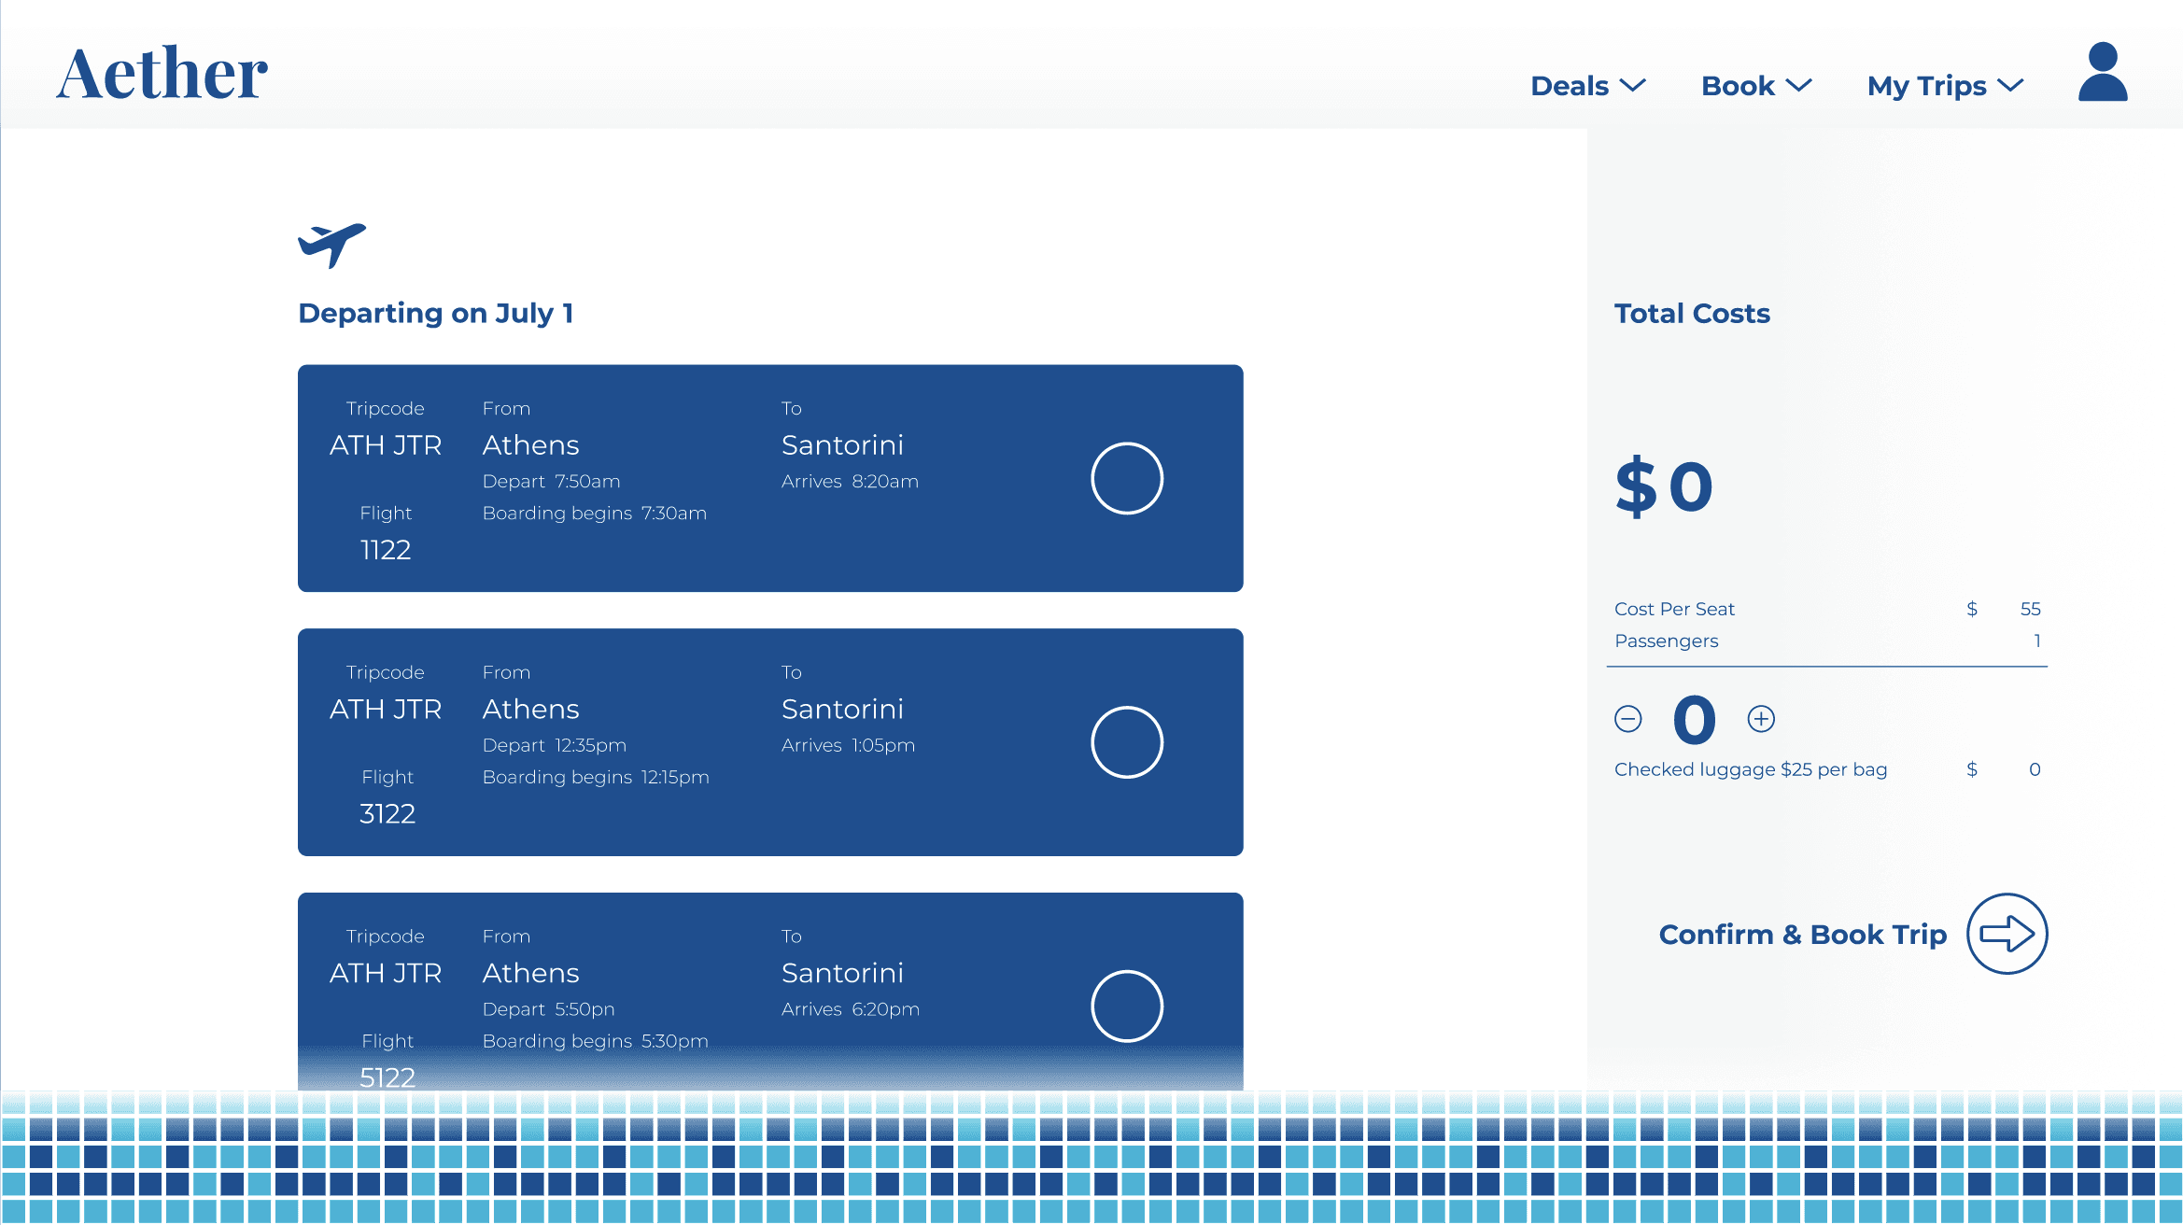This screenshot has width=2183, height=1225.
Task: Expand the My Trips dropdown arrow
Action: point(2010,85)
